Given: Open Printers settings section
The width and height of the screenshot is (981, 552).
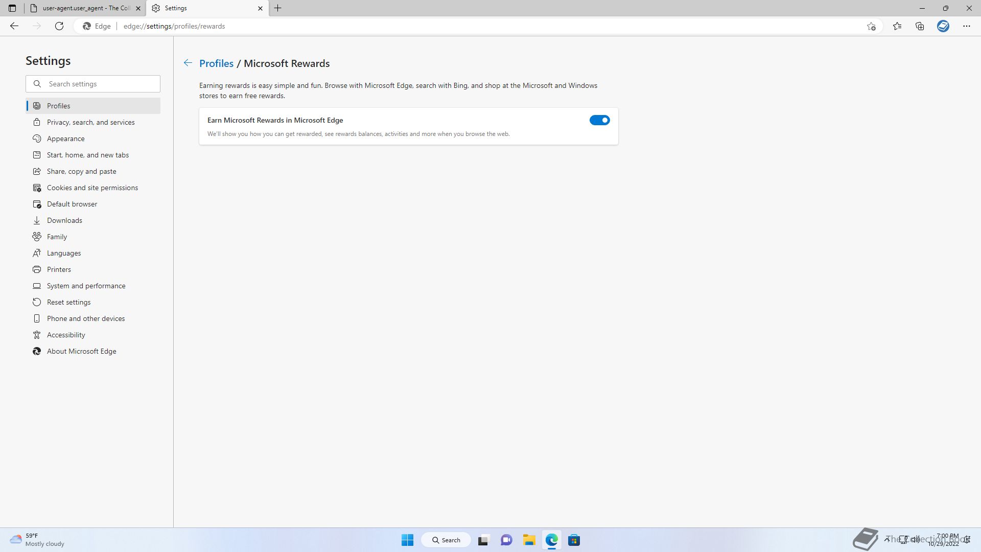Looking at the screenshot, I should 93,269.
